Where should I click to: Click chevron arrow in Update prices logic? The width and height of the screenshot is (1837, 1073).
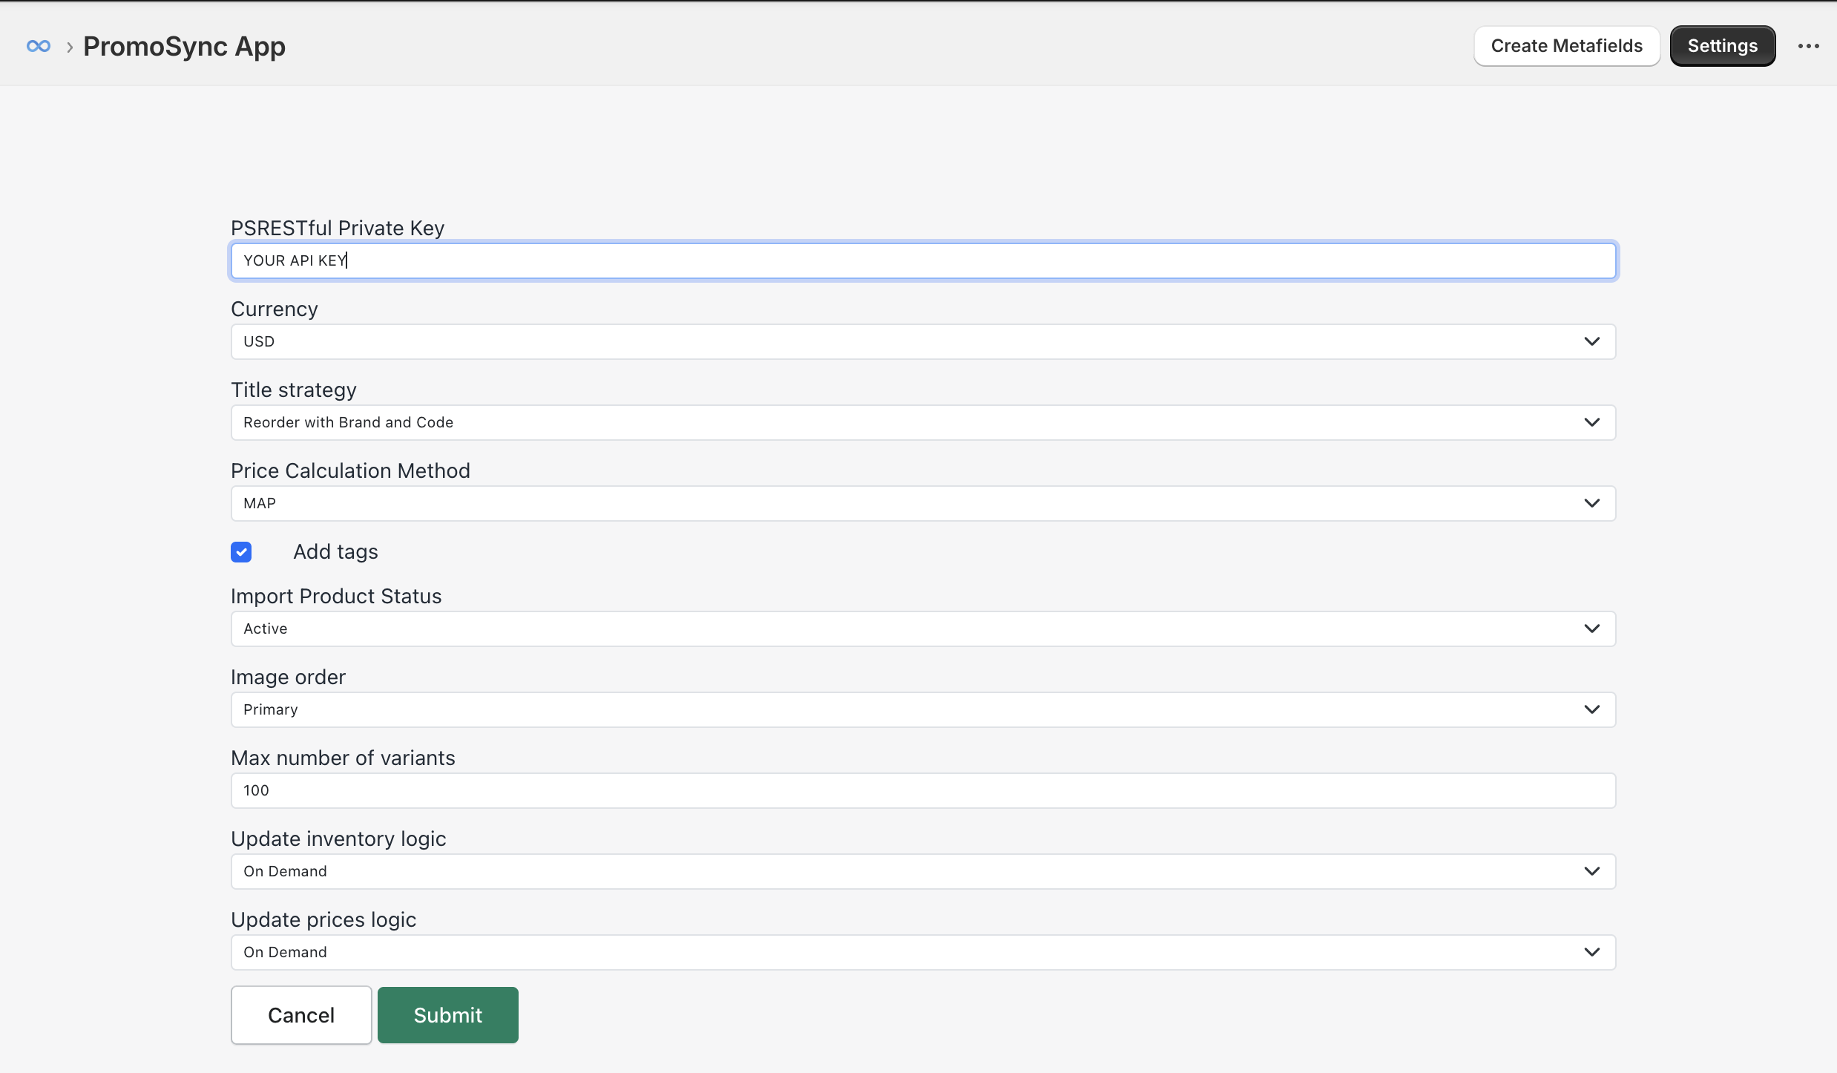(1591, 952)
